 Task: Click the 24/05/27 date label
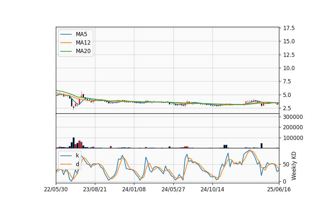coord(173,189)
